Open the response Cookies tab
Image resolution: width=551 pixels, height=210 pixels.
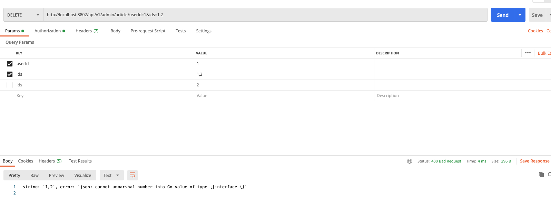26,161
